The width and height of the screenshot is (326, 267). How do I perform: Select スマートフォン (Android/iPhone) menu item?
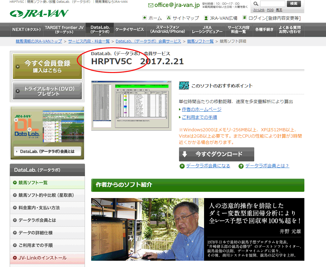click(x=168, y=29)
